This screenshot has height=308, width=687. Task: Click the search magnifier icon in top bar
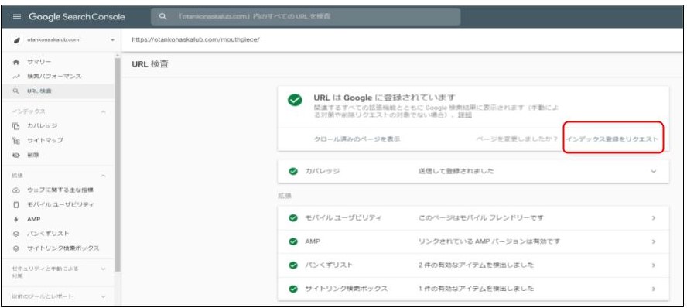163,17
